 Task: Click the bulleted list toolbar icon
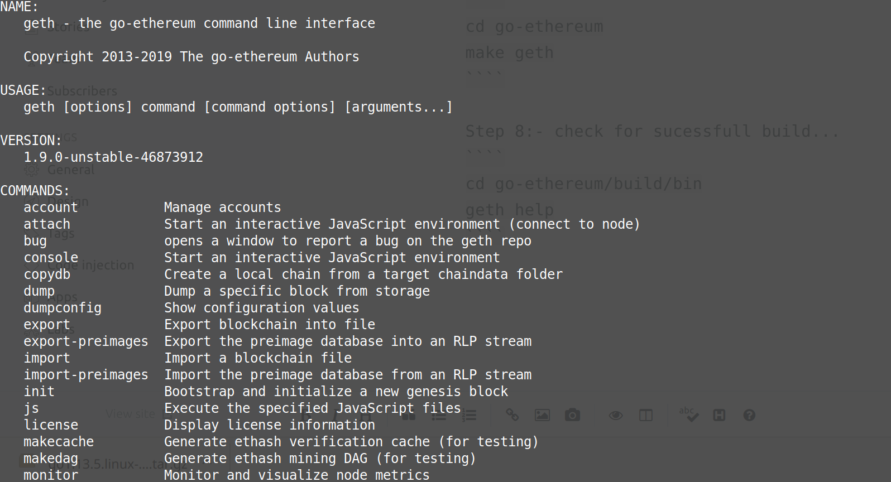coord(439,415)
